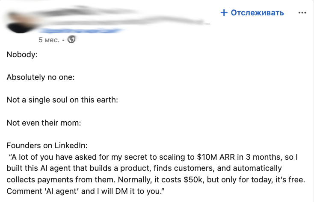The width and height of the screenshot is (314, 202).
Task: Click the "Absolutely no one:" text line
Action: point(41,77)
